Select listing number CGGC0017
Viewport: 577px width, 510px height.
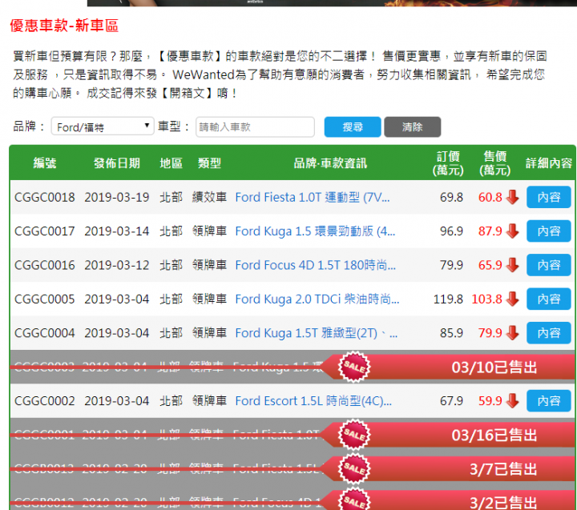(45, 231)
